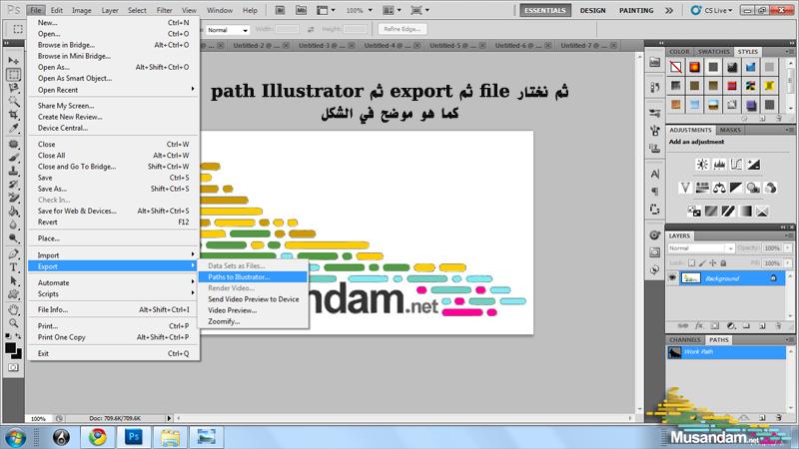
Task: Apply the red gradient style swatch
Action: pyautogui.click(x=694, y=67)
